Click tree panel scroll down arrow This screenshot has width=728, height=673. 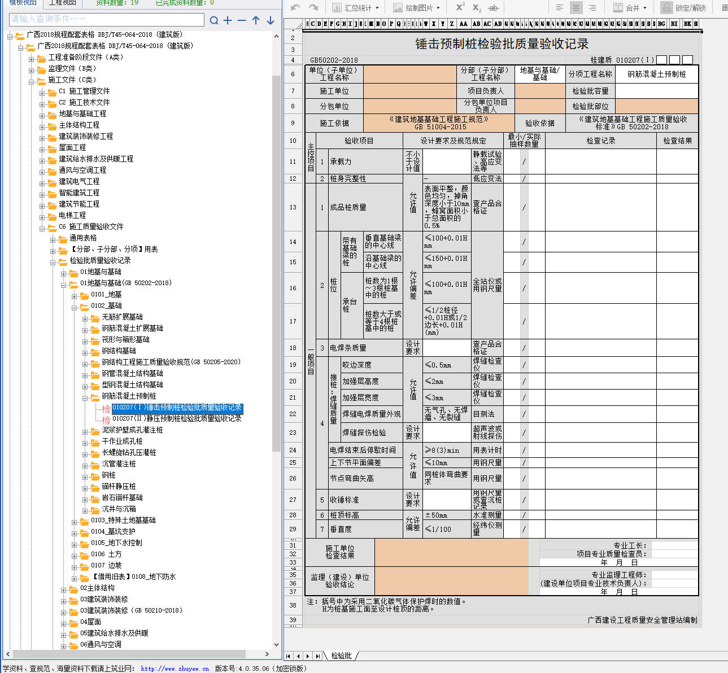[276, 644]
